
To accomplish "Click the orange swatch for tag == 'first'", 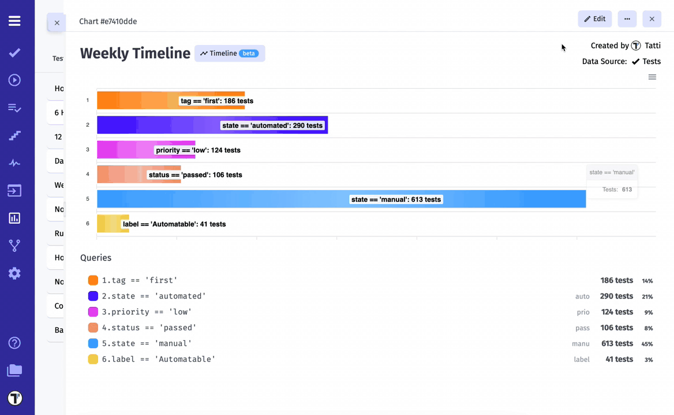I will (x=93, y=280).
